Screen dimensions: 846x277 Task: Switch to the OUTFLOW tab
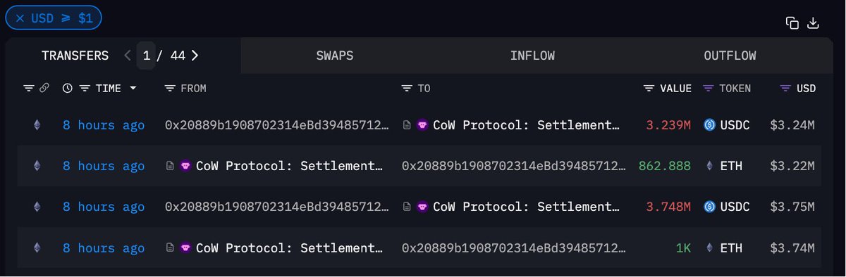pos(730,56)
